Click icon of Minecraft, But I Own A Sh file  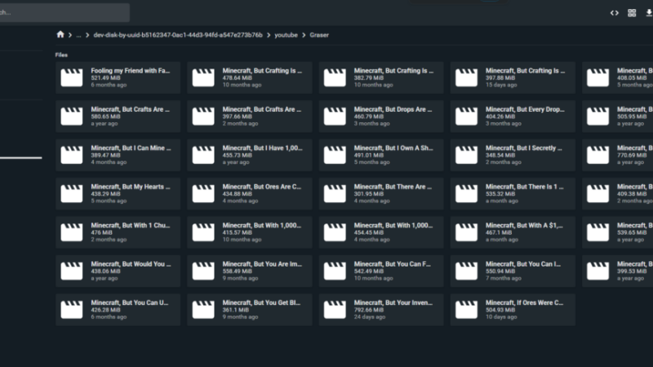(335, 155)
